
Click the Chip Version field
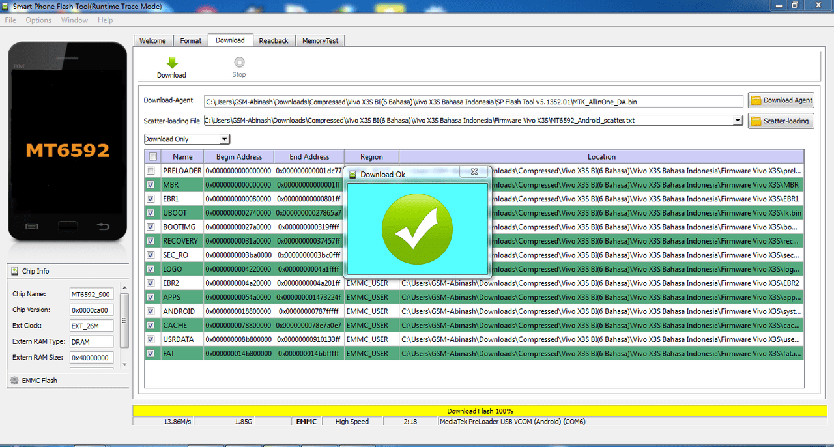(91, 310)
